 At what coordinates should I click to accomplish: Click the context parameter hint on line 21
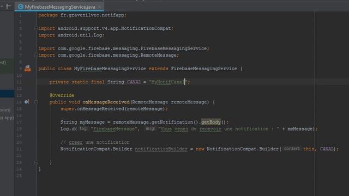292,149
